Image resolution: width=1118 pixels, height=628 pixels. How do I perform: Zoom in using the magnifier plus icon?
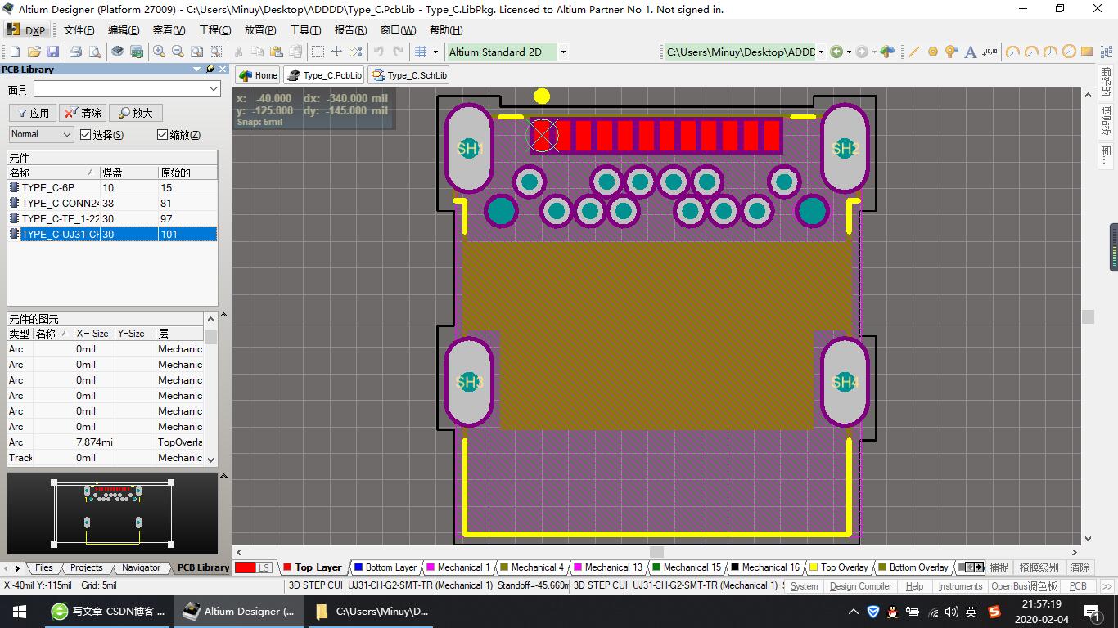(159, 52)
